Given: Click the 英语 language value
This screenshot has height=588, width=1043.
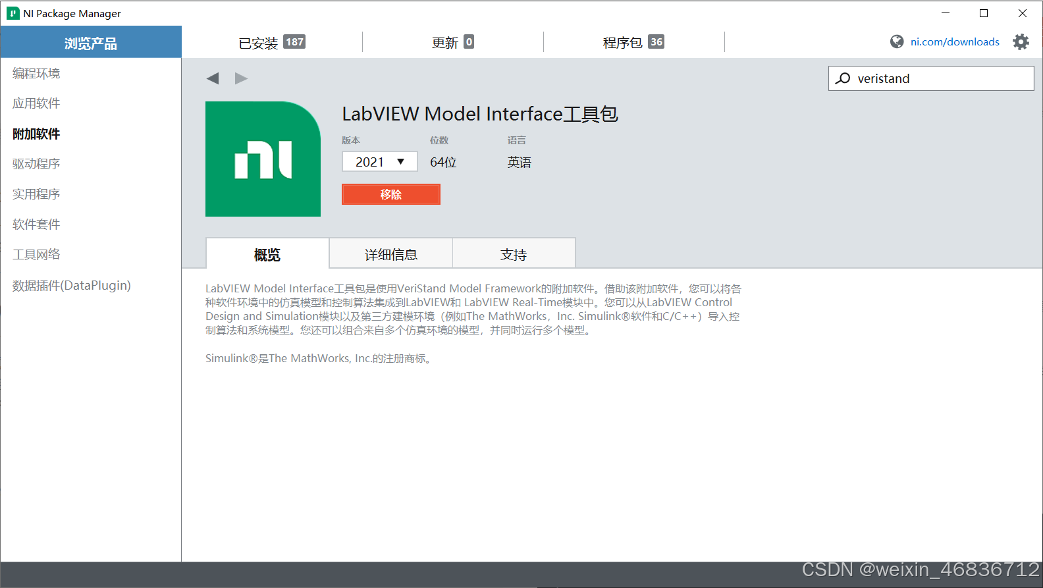Looking at the screenshot, I should 520,162.
